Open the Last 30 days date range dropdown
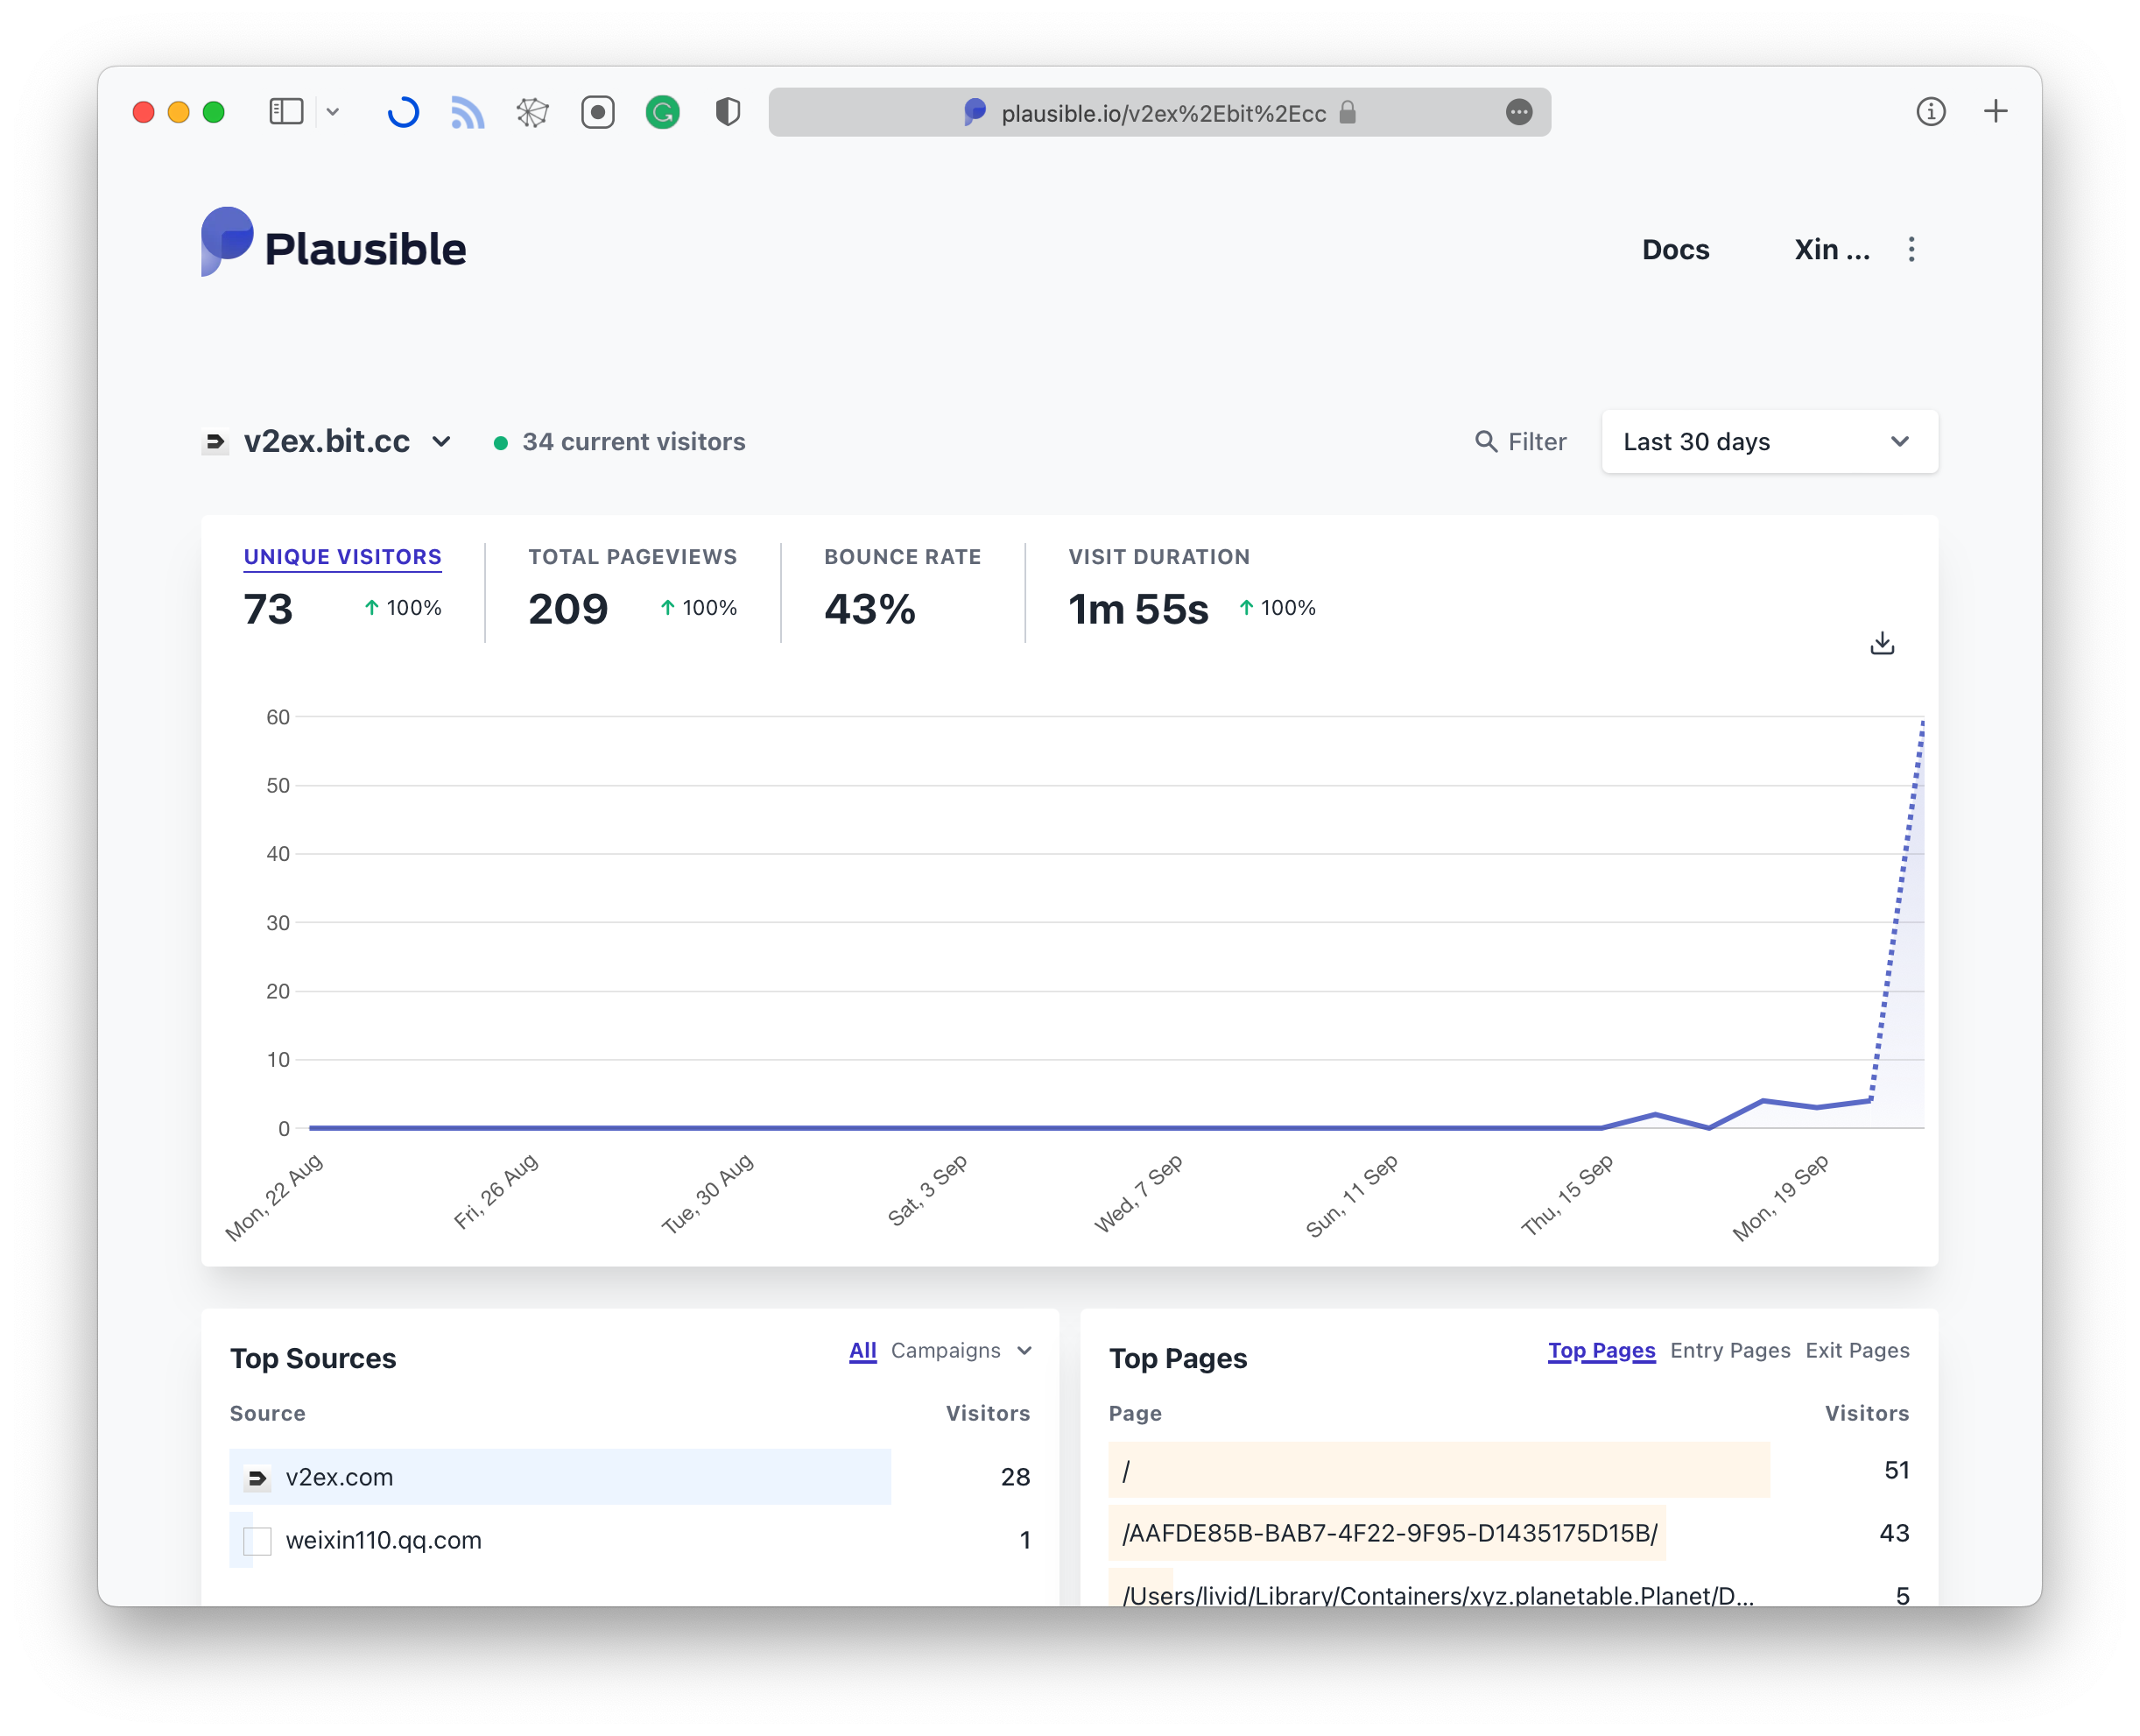Screen dimensions: 2140x1736 click(x=1769, y=442)
